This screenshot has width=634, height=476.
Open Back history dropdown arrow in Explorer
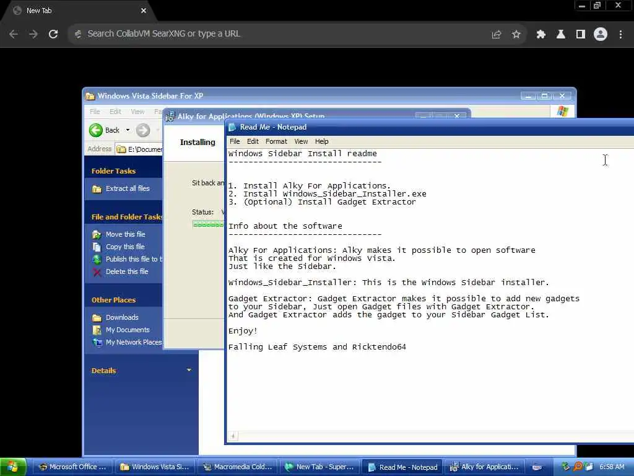click(x=128, y=130)
